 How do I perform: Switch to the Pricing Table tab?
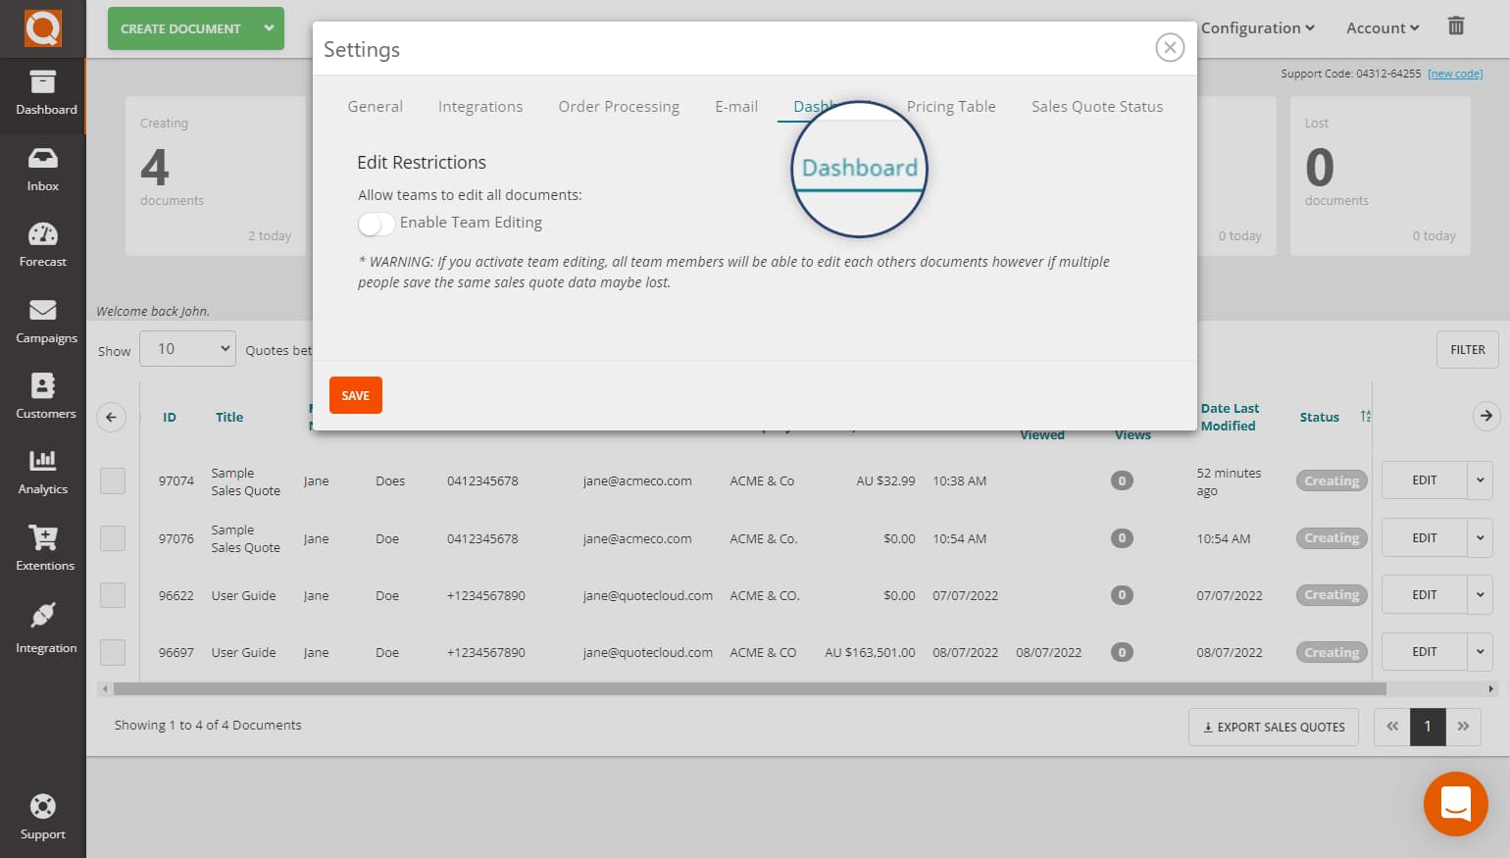(951, 106)
